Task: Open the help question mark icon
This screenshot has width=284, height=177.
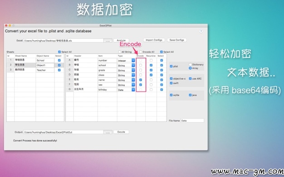Action: 201,31
